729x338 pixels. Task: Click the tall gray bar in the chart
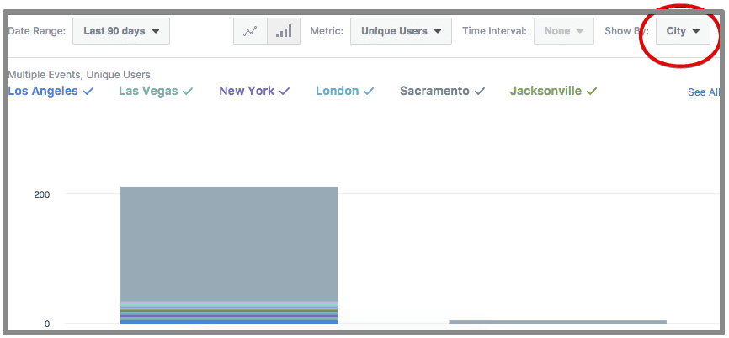tap(228, 244)
